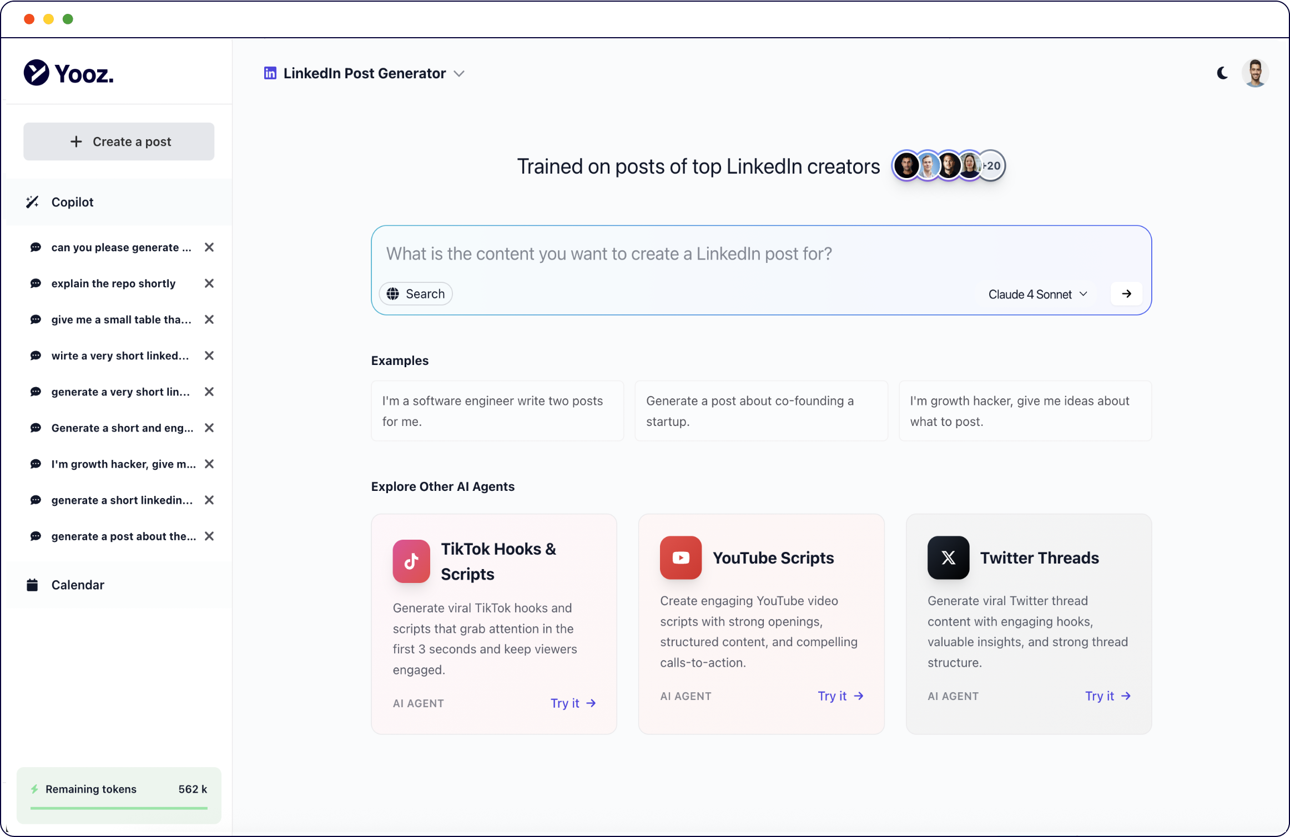
Task: Delete the 'I'm growth hacker' sidebar chat
Action: pos(209,464)
